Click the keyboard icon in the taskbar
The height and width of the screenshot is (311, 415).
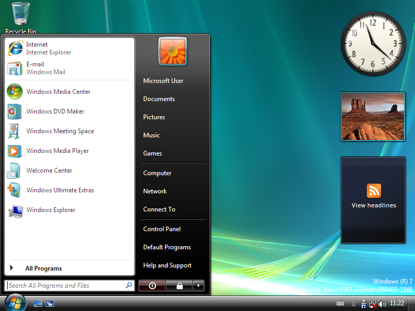click(x=340, y=303)
